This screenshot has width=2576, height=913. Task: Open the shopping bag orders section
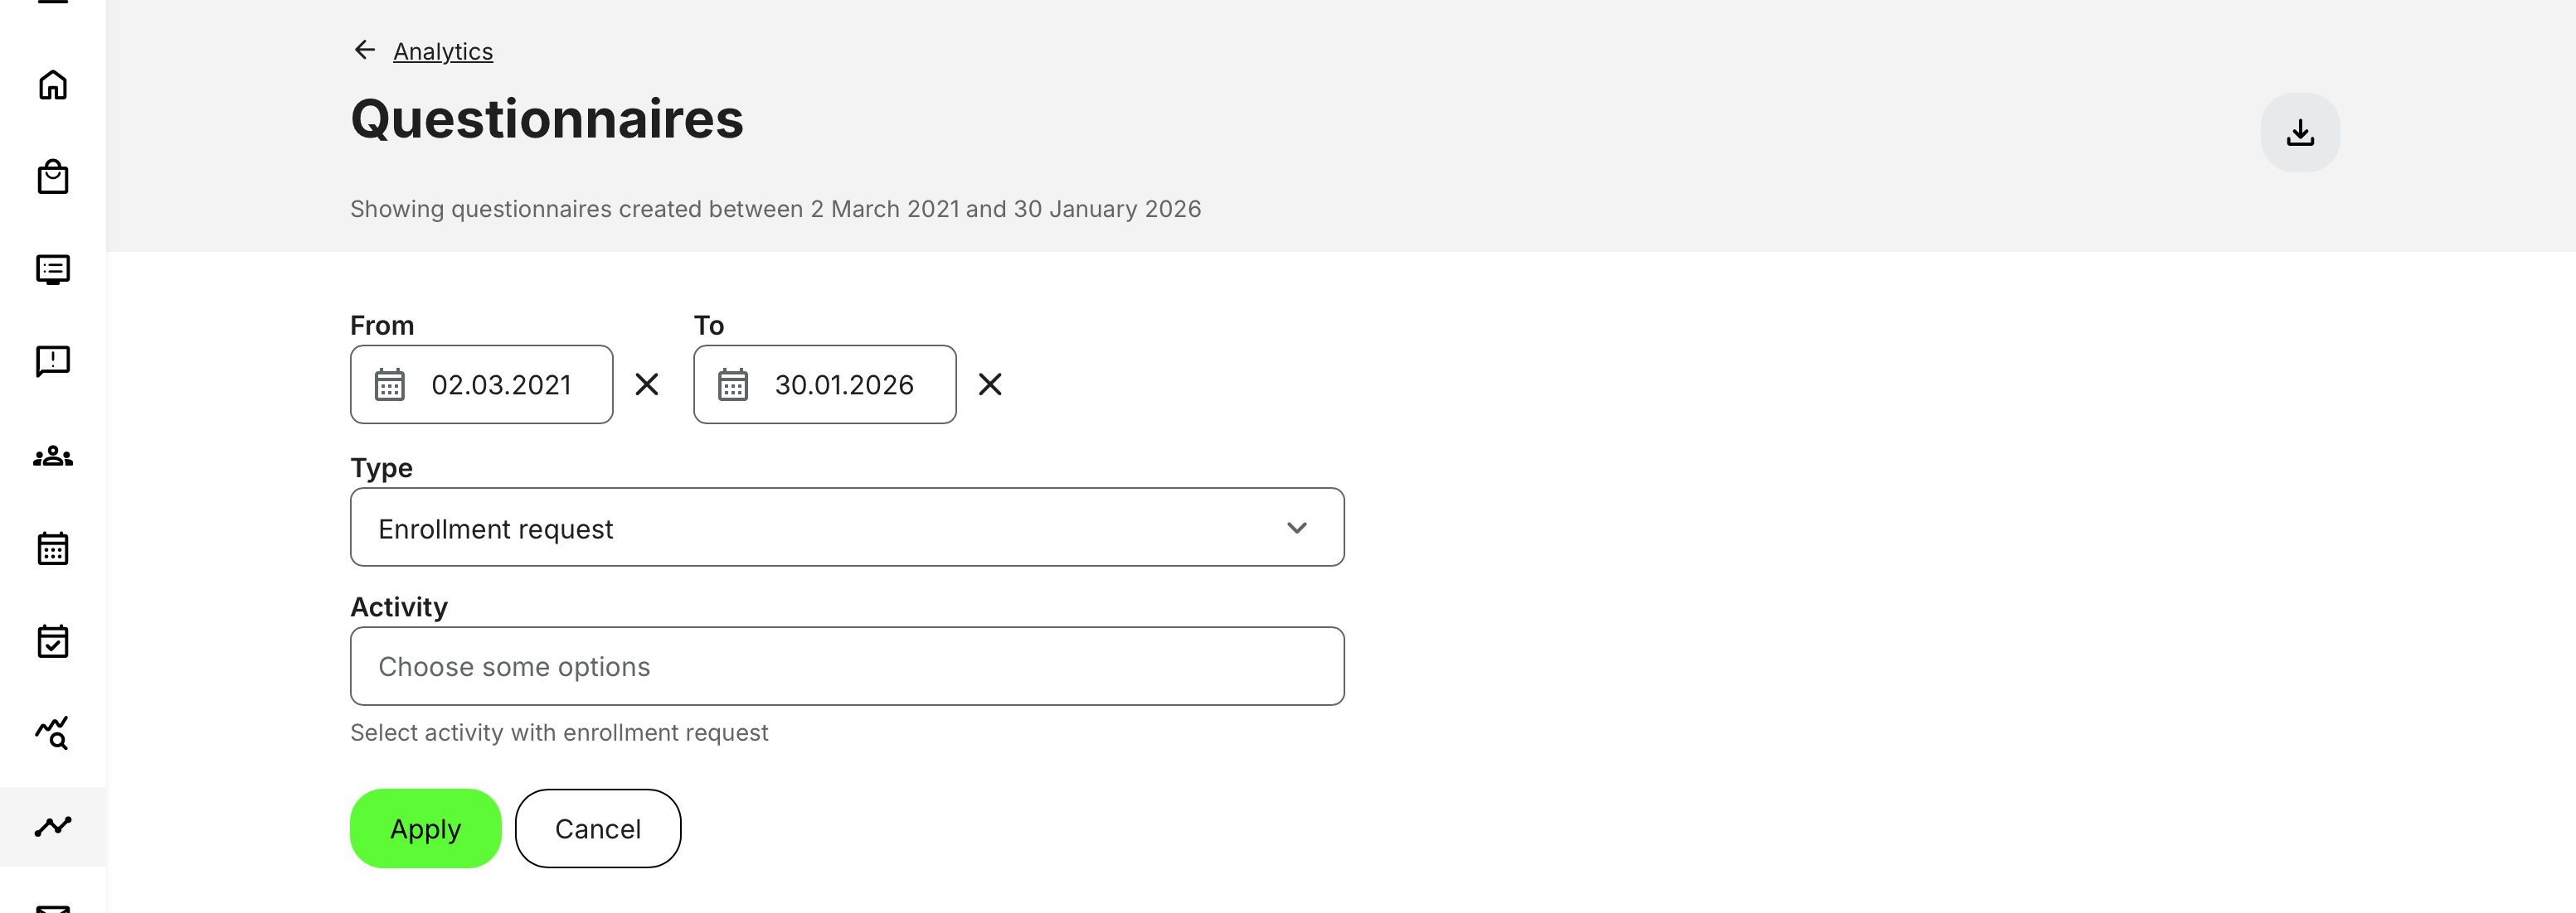coord(54,176)
